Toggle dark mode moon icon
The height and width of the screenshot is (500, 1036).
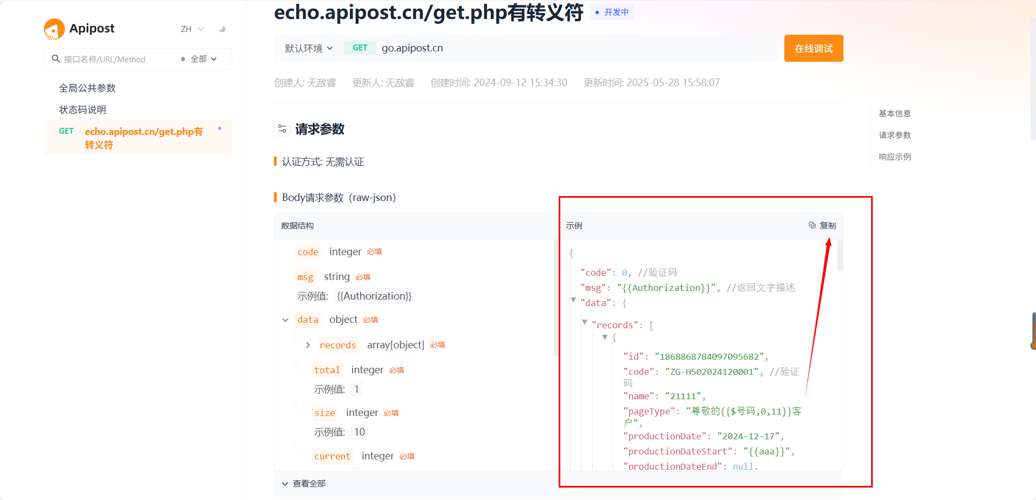coord(222,29)
